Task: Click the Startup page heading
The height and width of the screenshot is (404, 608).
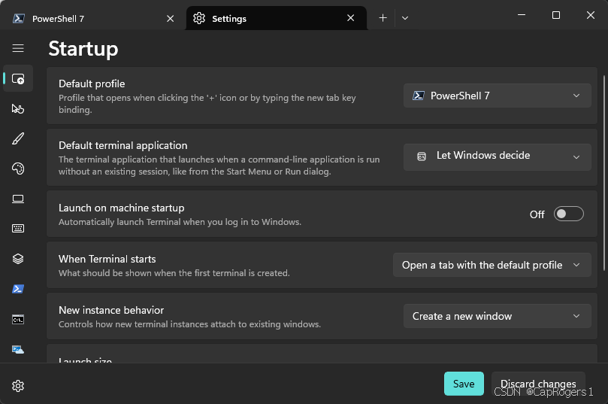Action: [x=83, y=49]
